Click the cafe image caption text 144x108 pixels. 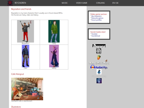(x=22, y=101)
